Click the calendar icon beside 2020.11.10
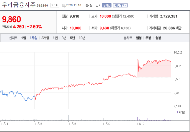 click(64, 6)
